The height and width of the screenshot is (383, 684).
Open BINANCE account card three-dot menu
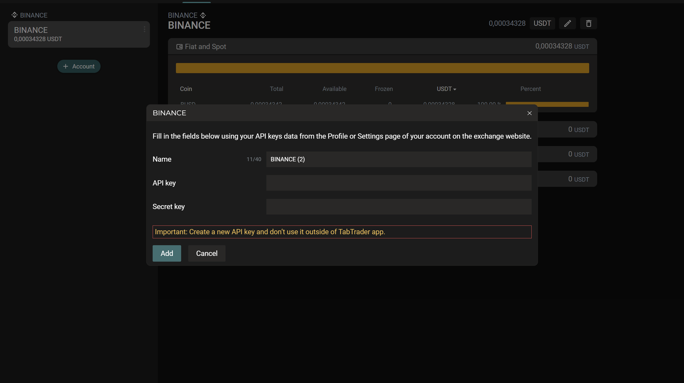click(x=144, y=29)
